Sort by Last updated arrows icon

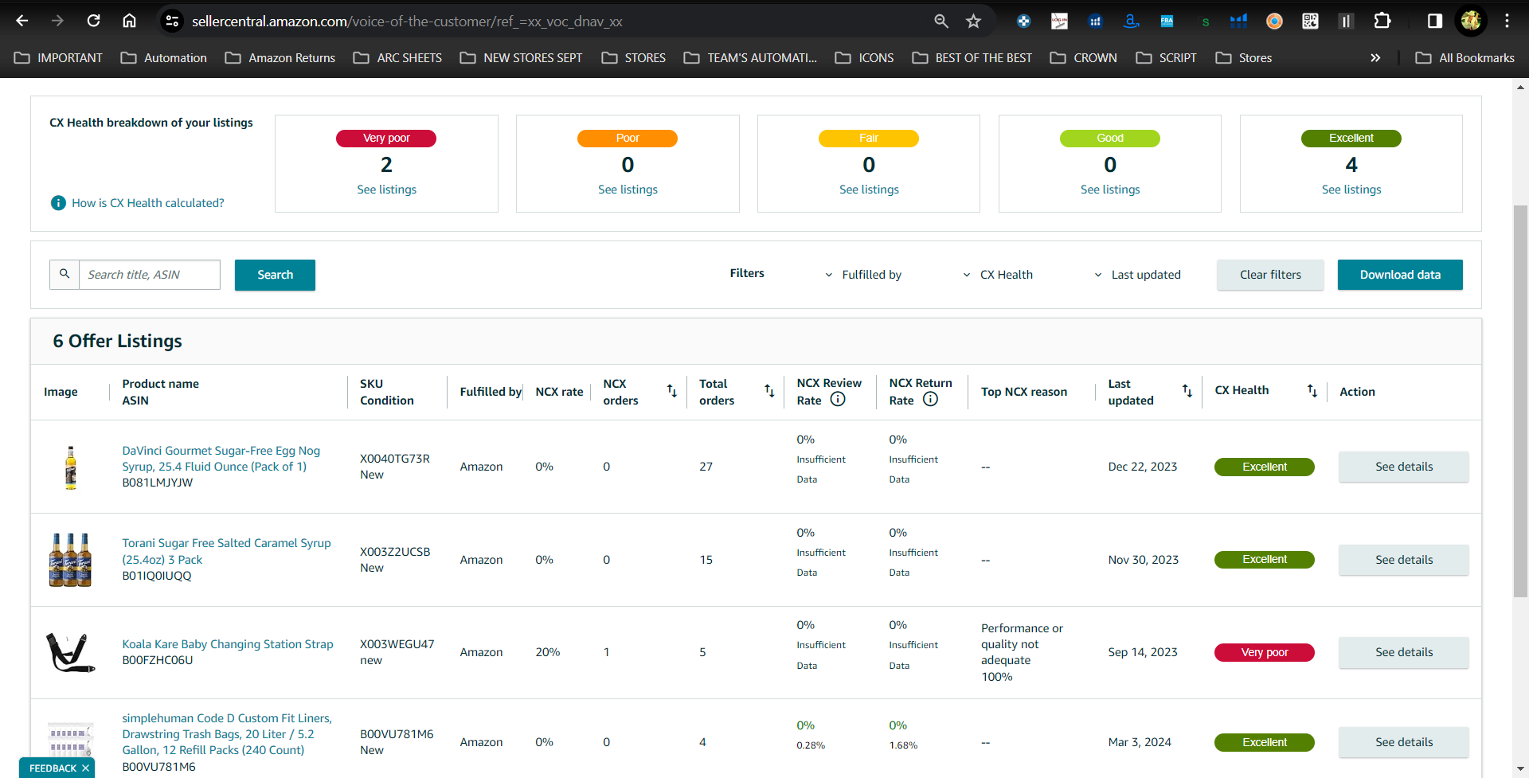pyautogui.click(x=1187, y=391)
